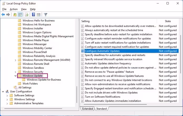The image size is (183, 116).
Task: Click the Back arrow toolbar icon
Action: coord(3,15)
